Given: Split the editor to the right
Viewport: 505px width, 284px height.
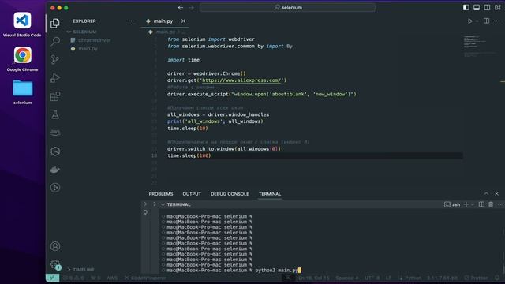Looking at the screenshot, I should coord(486,21).
